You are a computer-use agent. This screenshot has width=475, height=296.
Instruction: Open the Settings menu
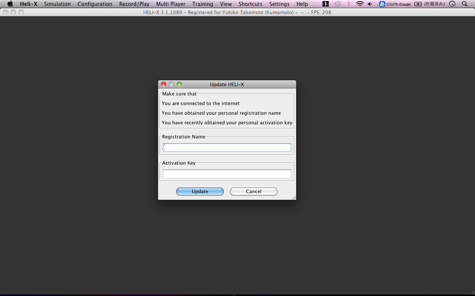click(x=279, y=4)
